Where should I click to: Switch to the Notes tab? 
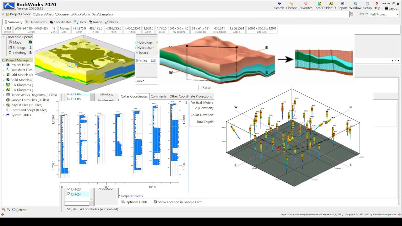(x=111, y=22)
